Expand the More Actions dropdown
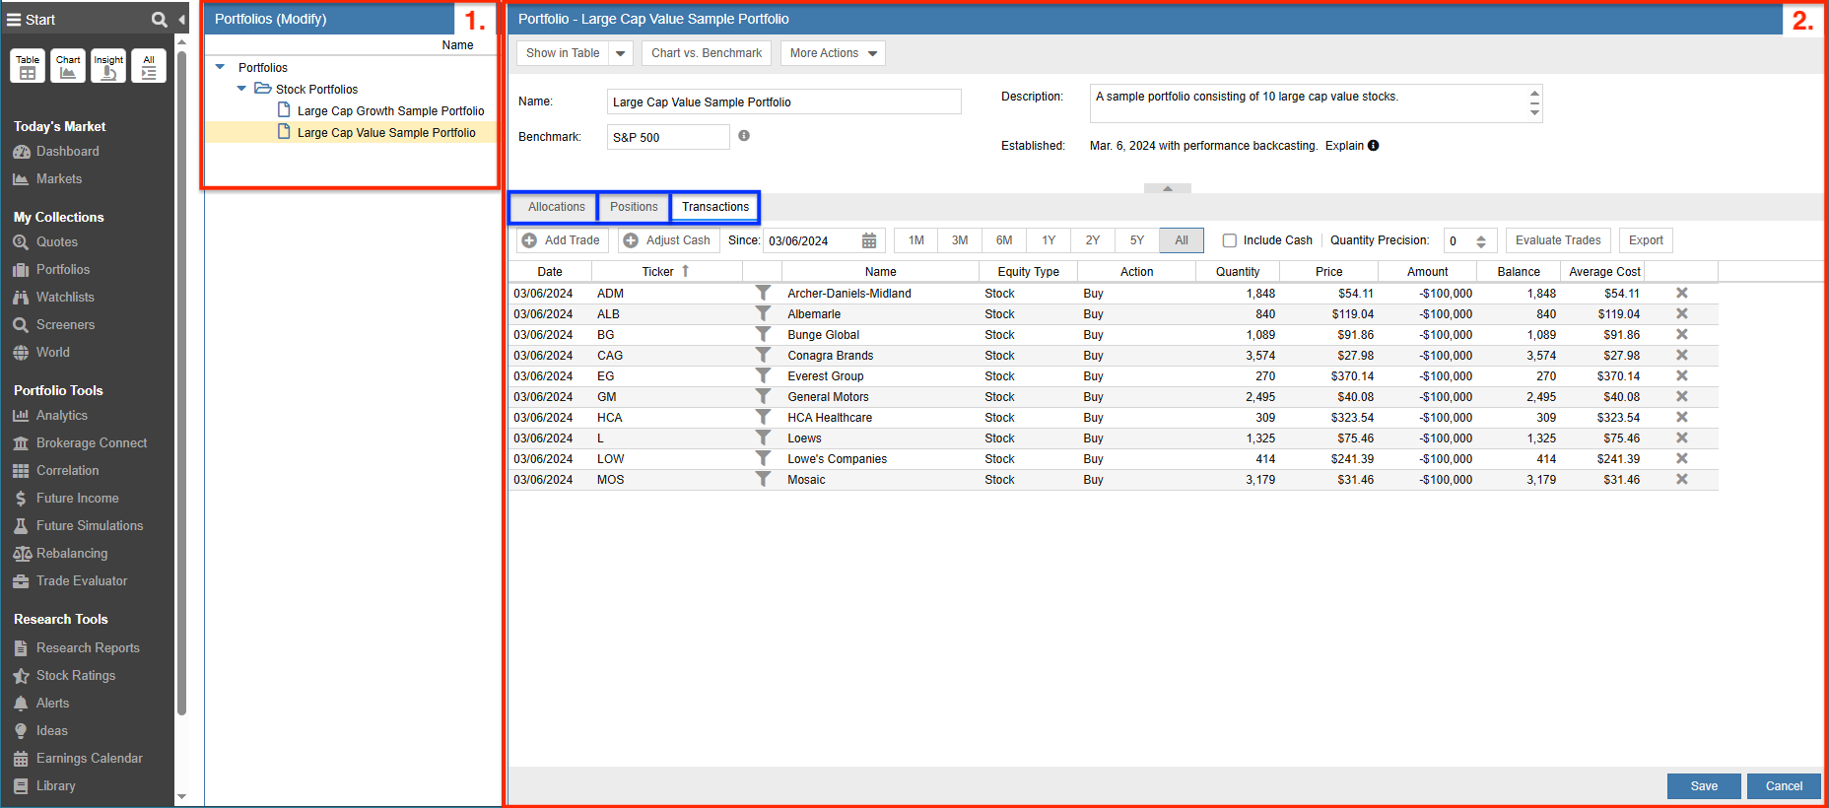This screenshot has width=1829, height=808. pos(833,53)
